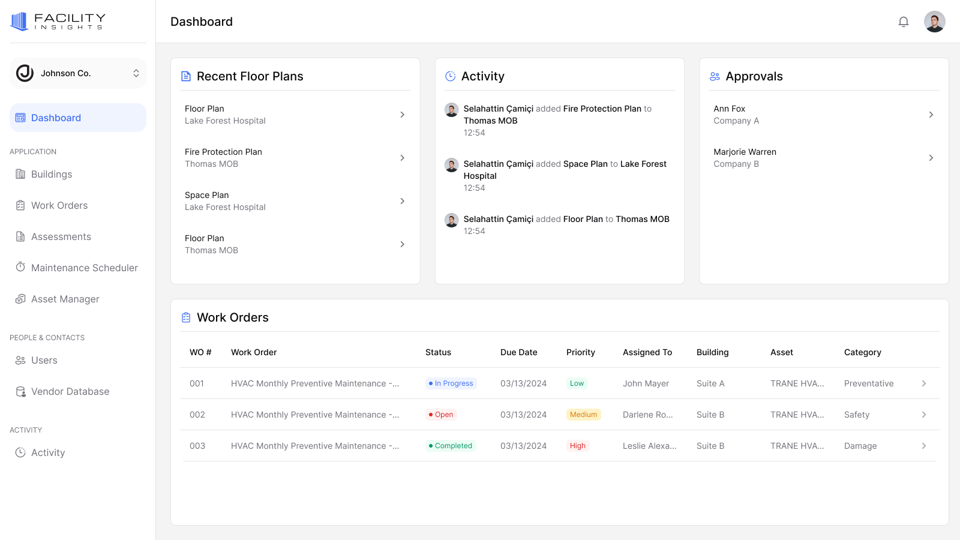Click the notification bell
Image resolution: width=960 pixels, height=540 pixels.
pyautogui.click(x=904, y=22)
